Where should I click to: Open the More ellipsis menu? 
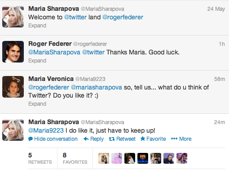pos(181,139)
